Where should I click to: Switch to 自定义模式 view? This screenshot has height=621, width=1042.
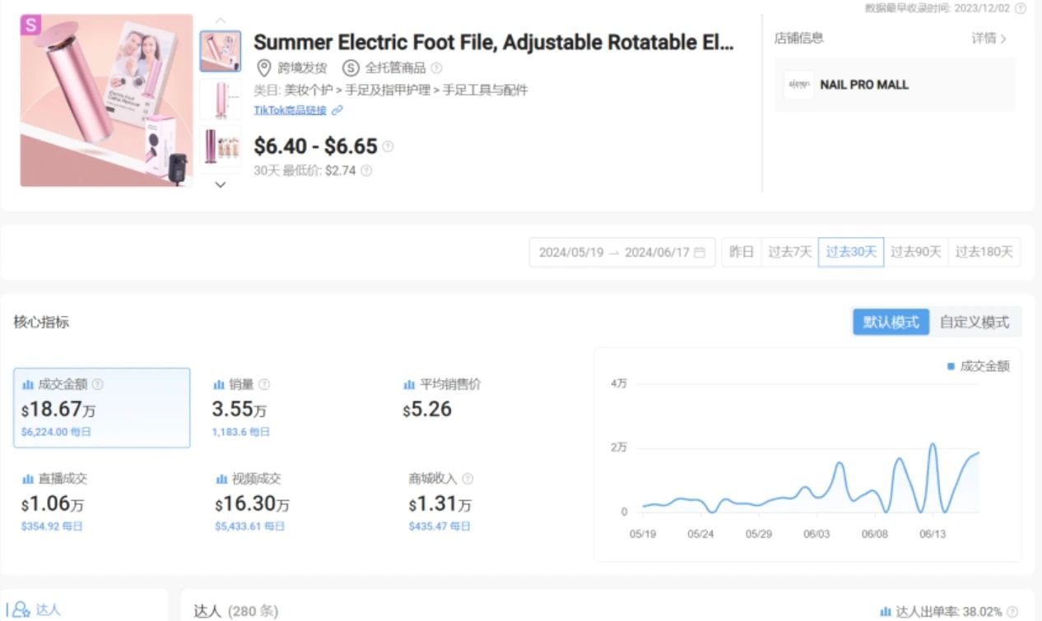pos(975,322)
